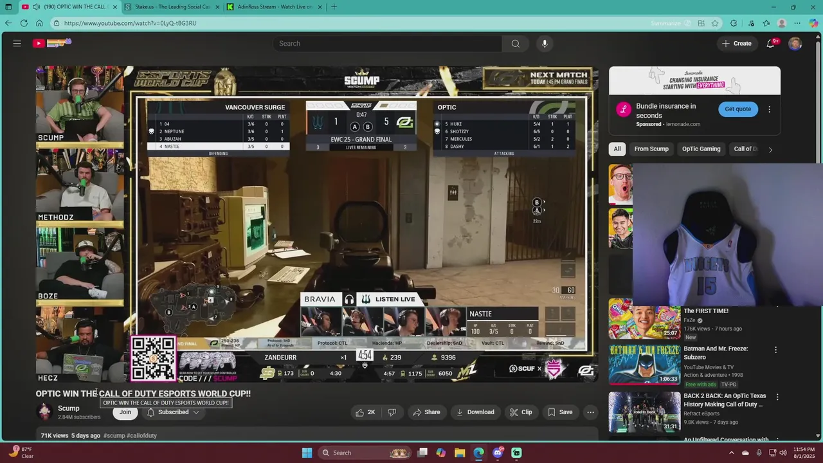Viewport: 823px width, 463px height.
Task: Open File Explorer from the taskbar
Action: point(460,453)
